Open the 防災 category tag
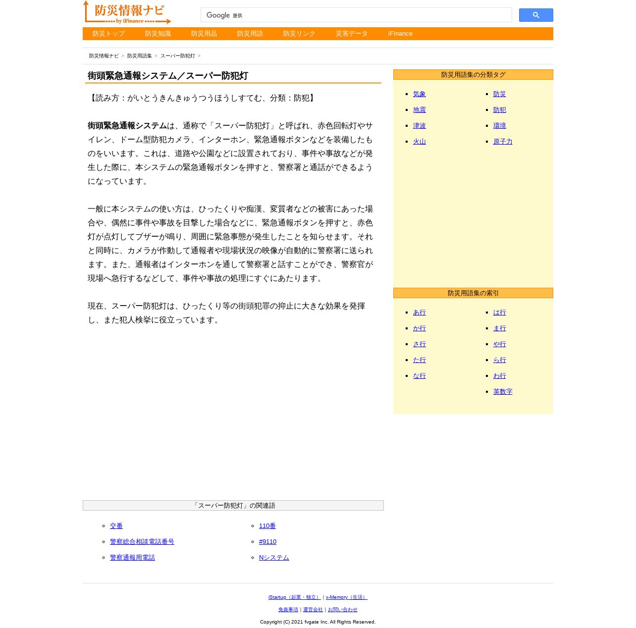 [x=500, y=94]
